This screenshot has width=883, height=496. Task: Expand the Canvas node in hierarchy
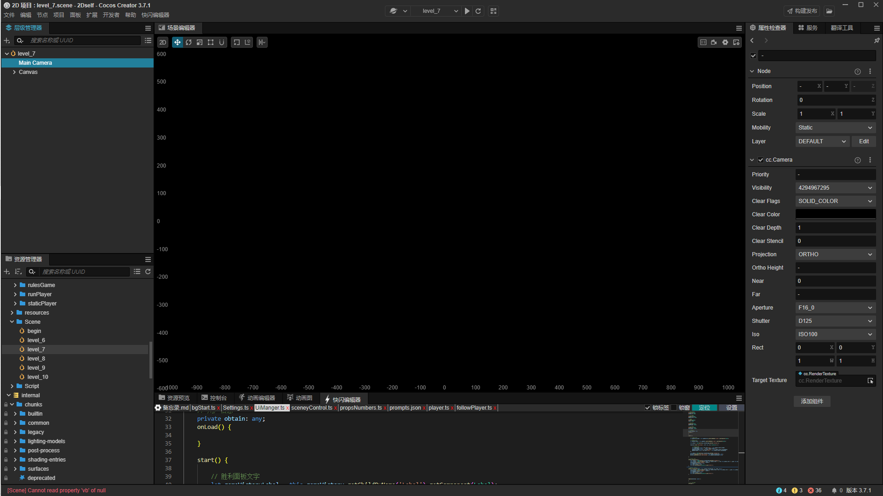click(14, 72)
